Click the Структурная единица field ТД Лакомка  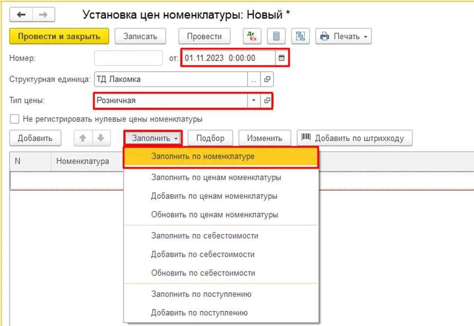[171, 79]
